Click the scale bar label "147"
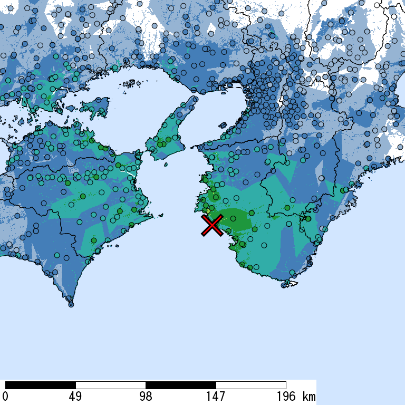The image size is (405, 405). point(216,396)
